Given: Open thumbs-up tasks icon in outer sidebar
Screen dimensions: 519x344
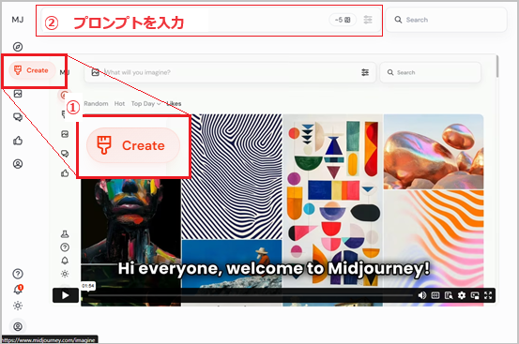Looking at the screenshot, I should pyautogui.click(x=18, y=141).
